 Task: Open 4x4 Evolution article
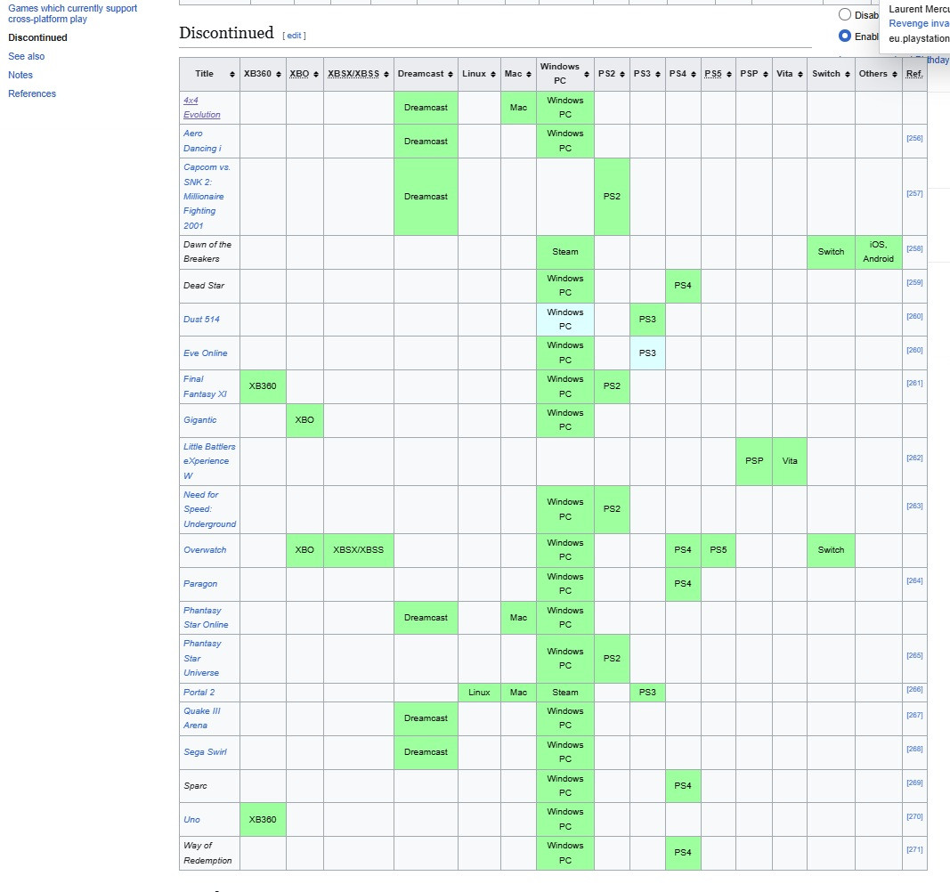pyautogui.click(x=202, y=107)
